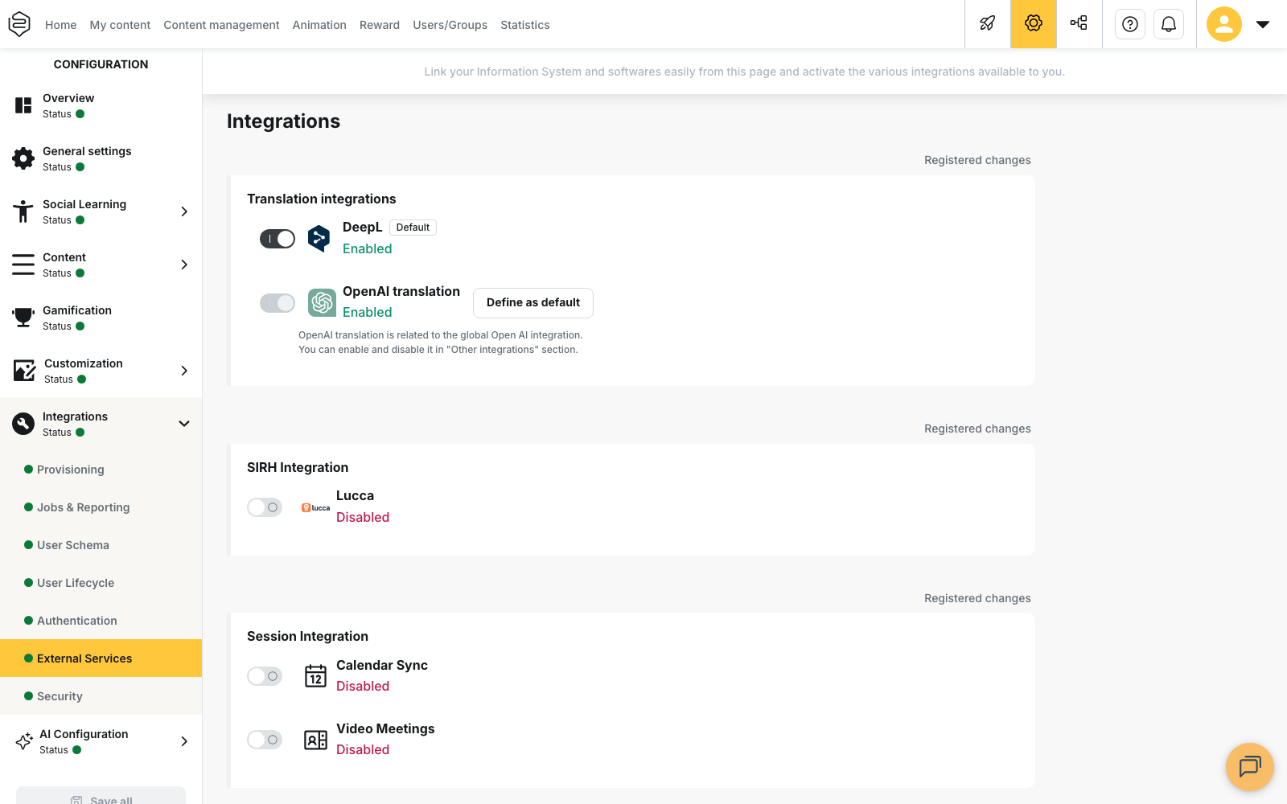Click the platform logo in top-left
The height and width of the screenshot is (804, 1287).
click(19, 24)
